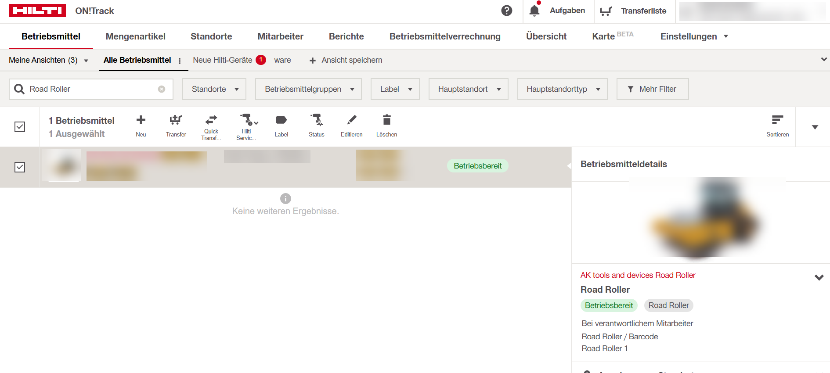Open the Übersicht tab

coord(546,36)
